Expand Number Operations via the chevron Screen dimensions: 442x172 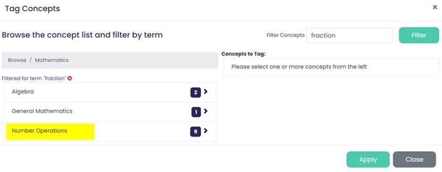[x=206, y=131]
